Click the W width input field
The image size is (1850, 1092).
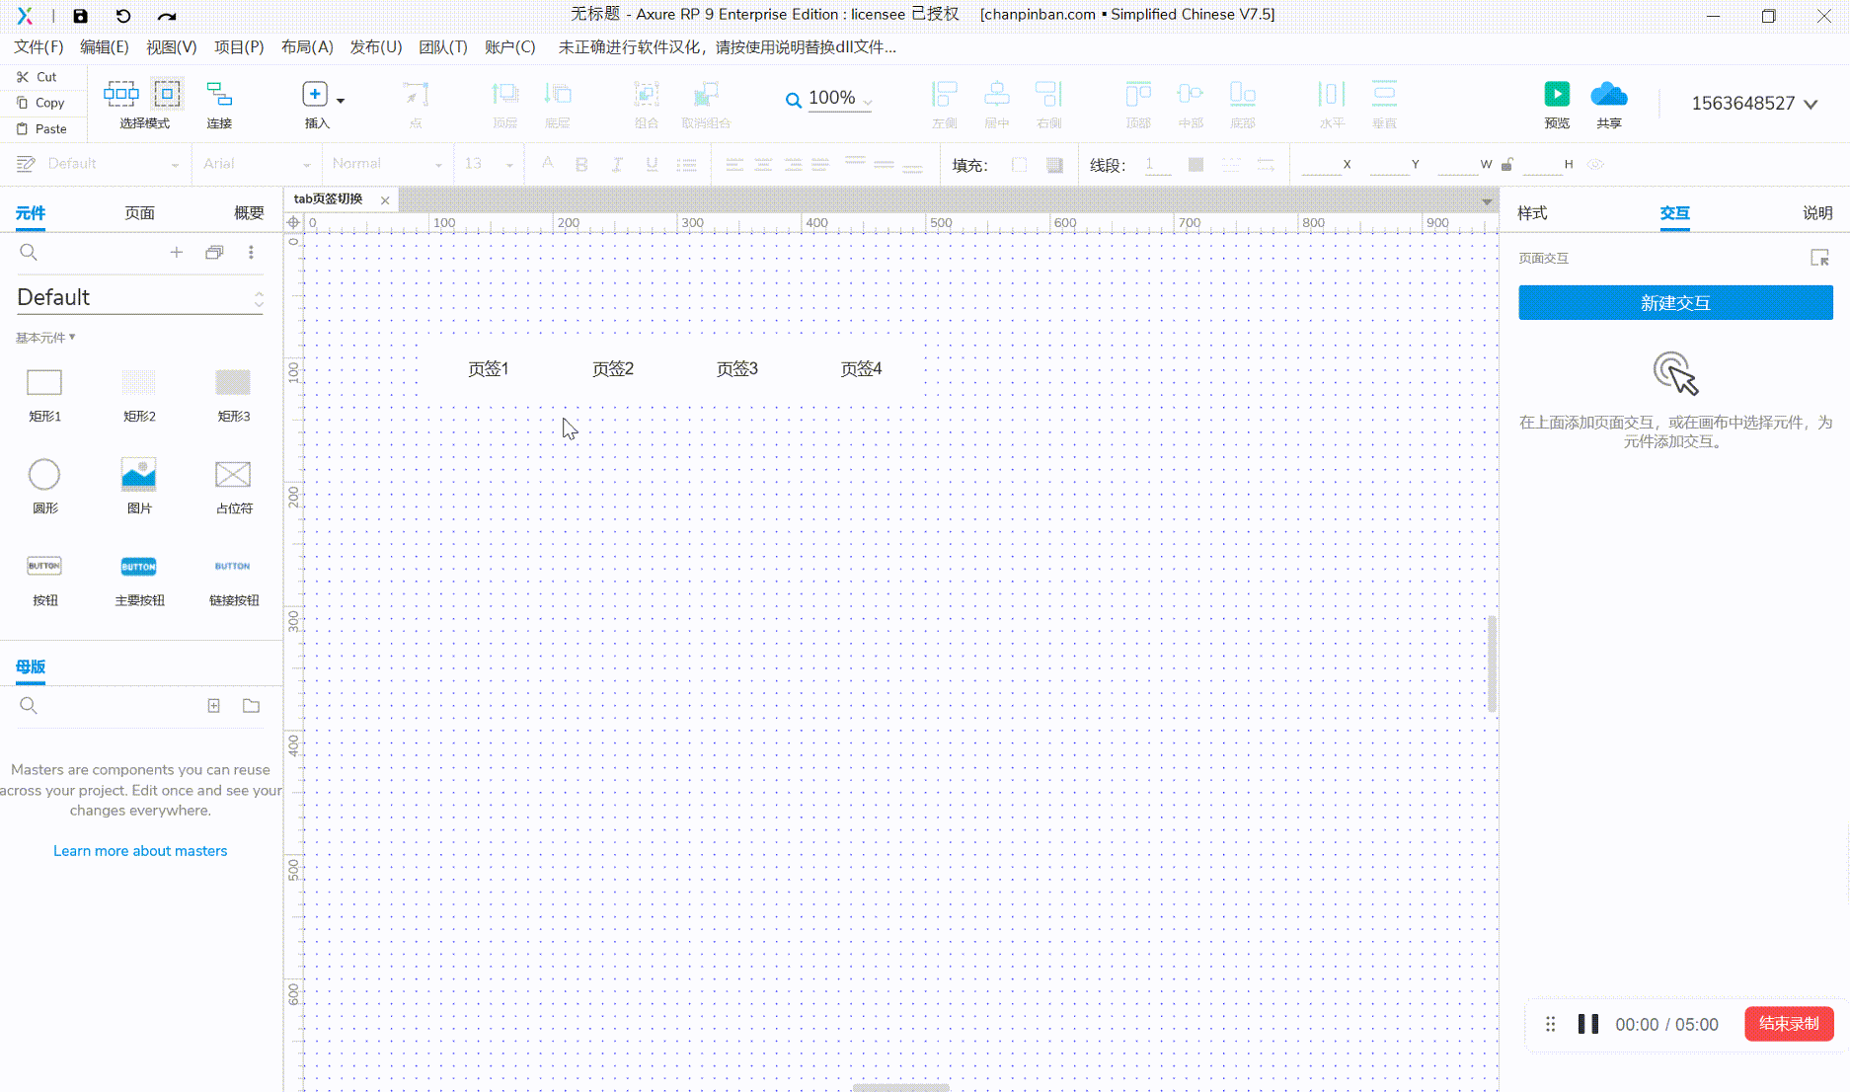pyautogui.click(x=1457, y=165)
